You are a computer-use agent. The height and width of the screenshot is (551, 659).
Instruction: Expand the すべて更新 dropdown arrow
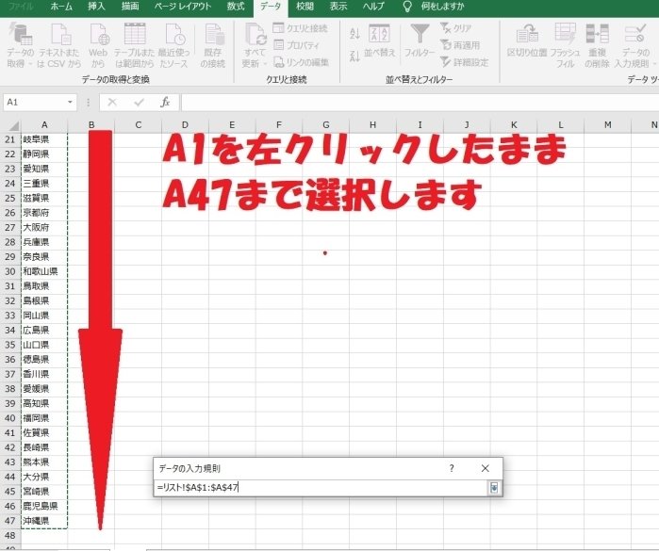[265, 64]
